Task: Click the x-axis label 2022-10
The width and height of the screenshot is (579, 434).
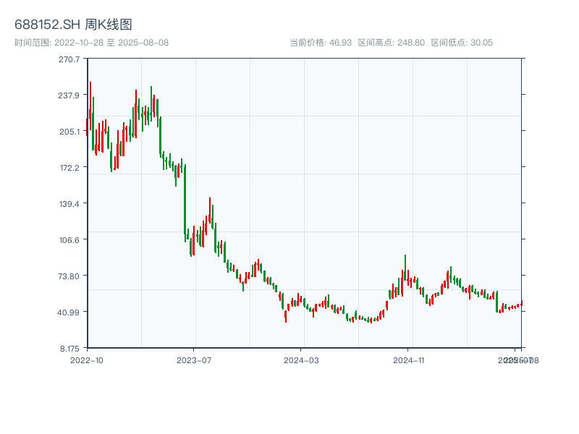Action: tap(87, 360)
